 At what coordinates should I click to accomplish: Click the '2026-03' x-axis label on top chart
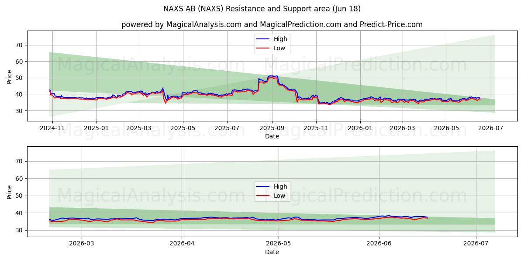click(402, 129)
